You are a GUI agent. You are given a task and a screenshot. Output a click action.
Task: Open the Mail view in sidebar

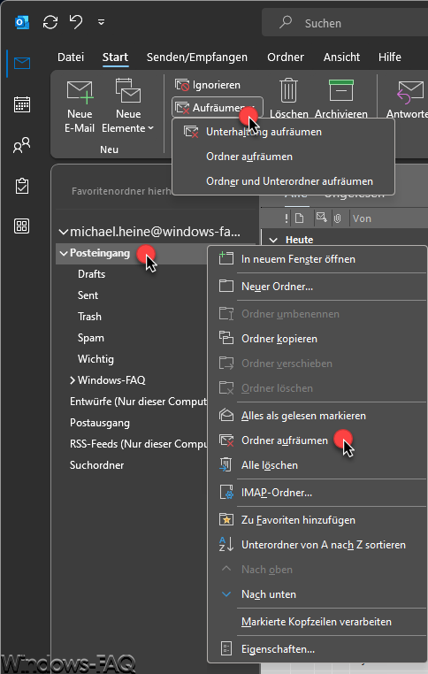(22, 64)
